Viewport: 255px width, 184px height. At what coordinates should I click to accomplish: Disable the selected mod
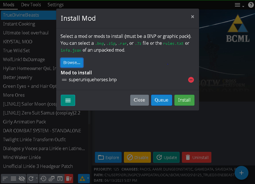click(x=137, y=157)
